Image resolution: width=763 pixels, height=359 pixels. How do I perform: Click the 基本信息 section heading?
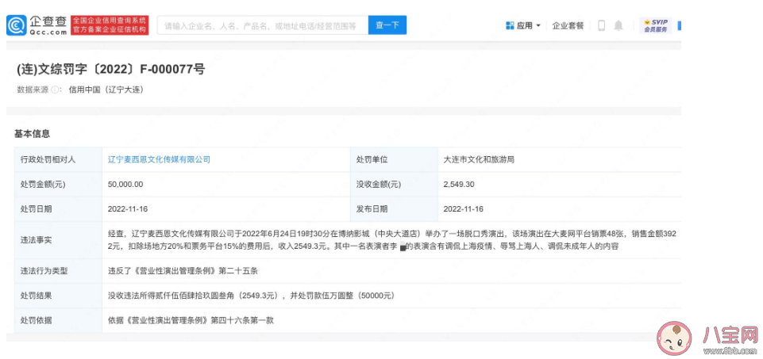[32, 134]
